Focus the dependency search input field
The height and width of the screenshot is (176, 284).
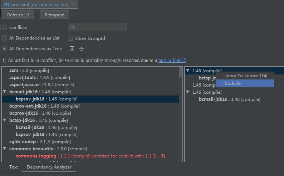click(97, 27)
